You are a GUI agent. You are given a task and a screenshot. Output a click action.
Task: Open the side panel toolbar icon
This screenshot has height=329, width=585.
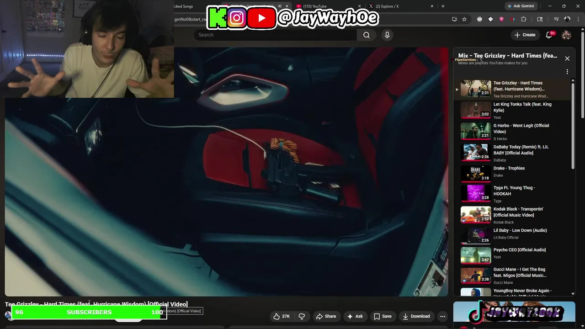tap(540, 19)
